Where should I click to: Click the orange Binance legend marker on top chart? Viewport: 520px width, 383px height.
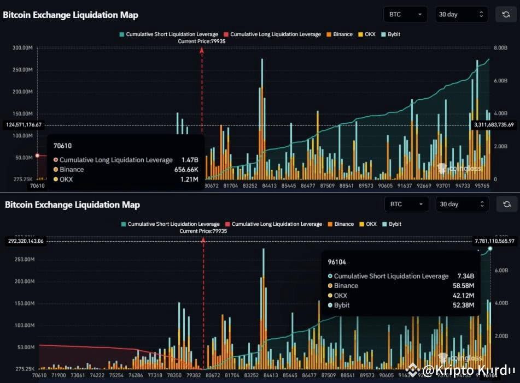coord(328,34)
